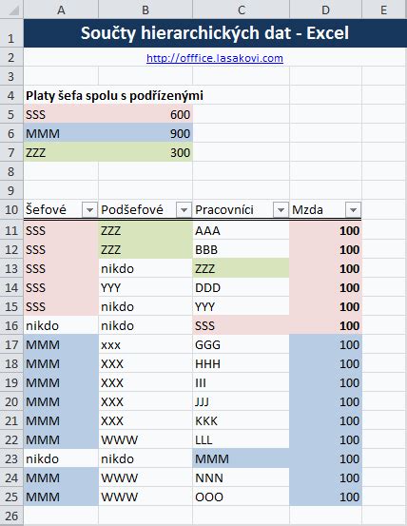Screen dimensions: 407x526
Task: Select column D header
Action: pyautogui.click(x=325, y=10)
